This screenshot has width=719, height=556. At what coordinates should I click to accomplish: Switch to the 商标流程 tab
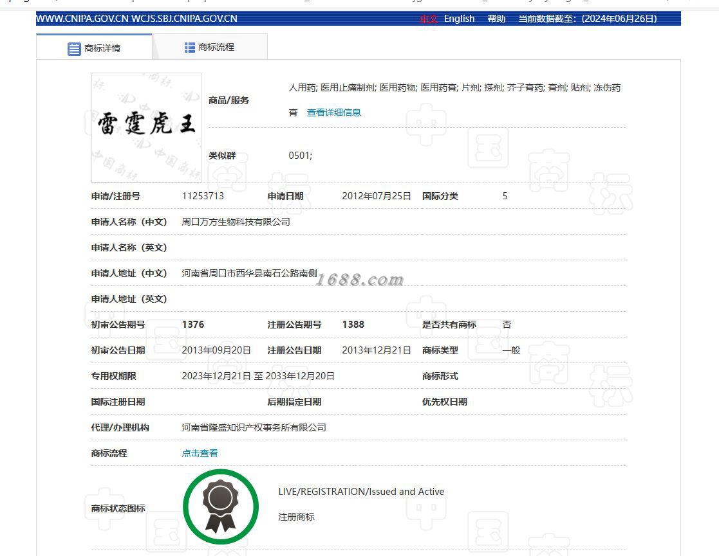pos(210,47)
